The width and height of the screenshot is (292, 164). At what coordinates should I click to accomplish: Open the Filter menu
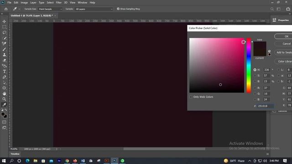59,3
